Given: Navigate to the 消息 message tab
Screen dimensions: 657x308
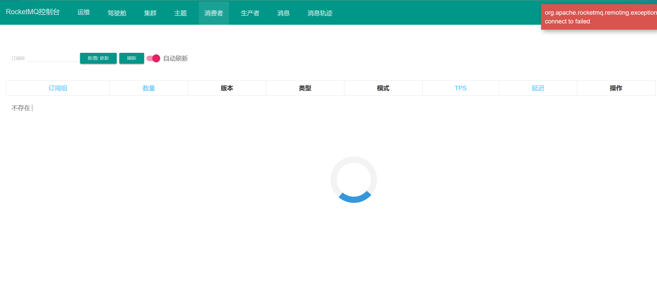Looking at the screenshot, I should coord(283,13).
